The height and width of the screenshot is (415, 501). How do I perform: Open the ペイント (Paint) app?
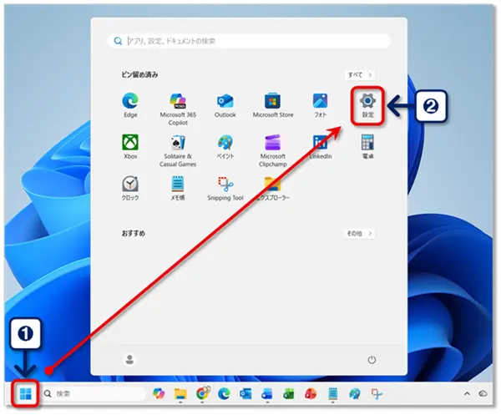tap(225, 145)
